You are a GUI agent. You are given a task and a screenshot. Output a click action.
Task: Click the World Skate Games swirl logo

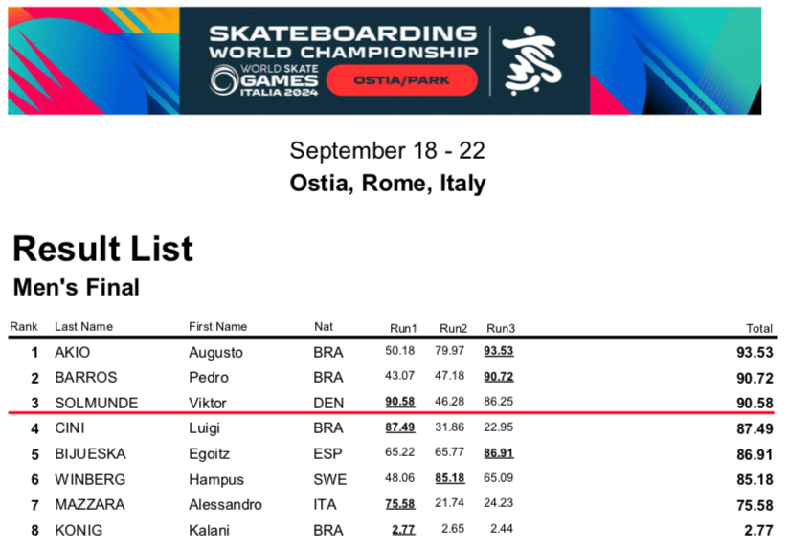coord(223,80)
